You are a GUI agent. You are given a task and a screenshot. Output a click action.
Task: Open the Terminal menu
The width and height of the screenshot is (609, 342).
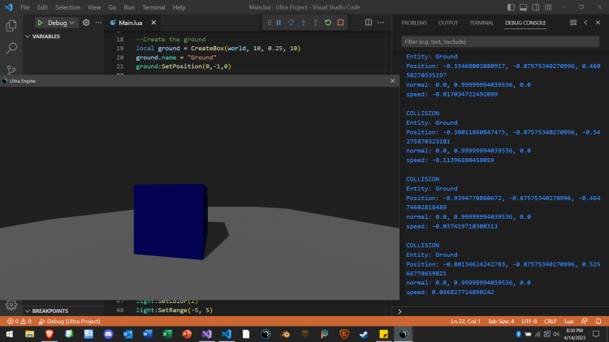pyautogui.click(x=153, y=7)
